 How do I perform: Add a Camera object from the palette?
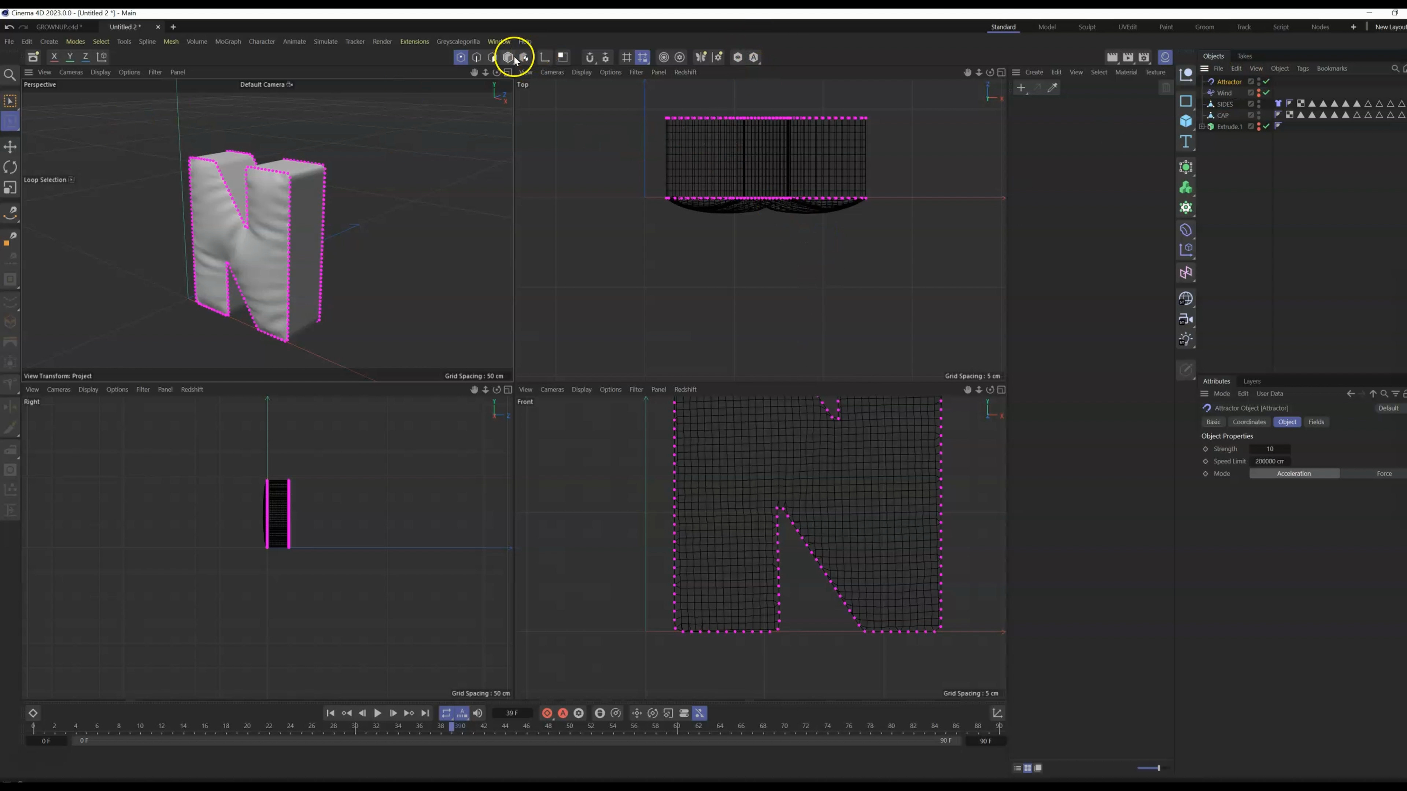(1186, 319)
